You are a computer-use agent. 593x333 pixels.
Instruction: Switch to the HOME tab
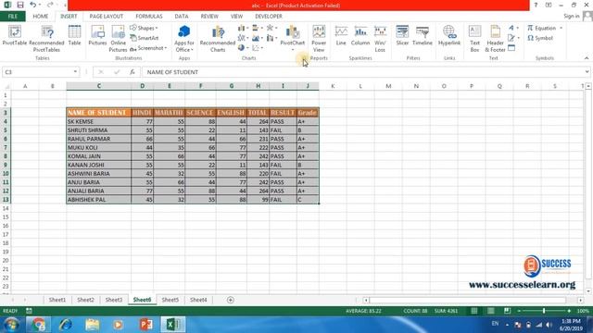coord(40,17)
